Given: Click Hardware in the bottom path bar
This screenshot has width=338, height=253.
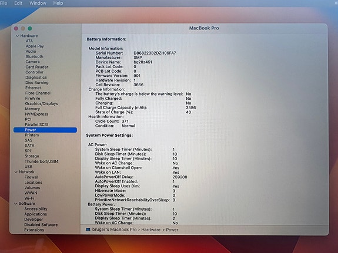Looking at the screenshot, I should pos(151,230).
